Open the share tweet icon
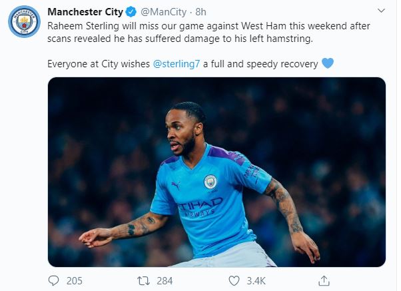The height and width of the screenshot is (291, 401). 324,280
